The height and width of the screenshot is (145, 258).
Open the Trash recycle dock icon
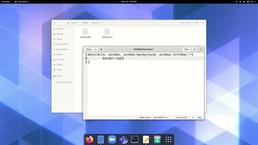[x=157, y=140]
